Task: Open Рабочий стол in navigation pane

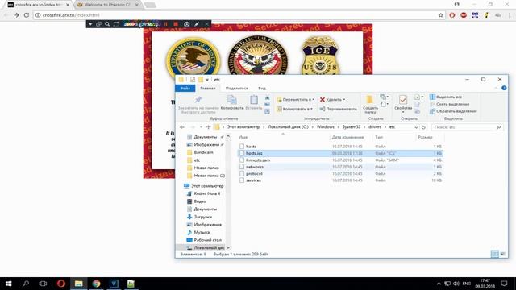Action: point(207,240)
